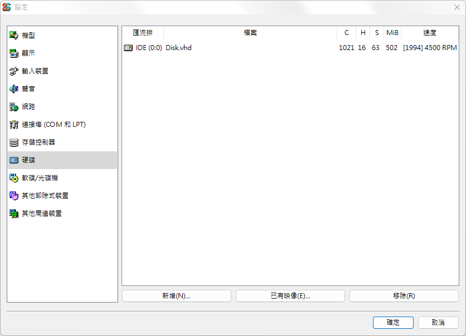466x336 pixels.
Task: Cancel the dialog with 取消 button
Action: coord(438,323)
